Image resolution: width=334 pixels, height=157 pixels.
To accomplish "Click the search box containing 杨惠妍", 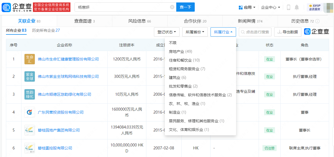I will (x=125, y=7).
